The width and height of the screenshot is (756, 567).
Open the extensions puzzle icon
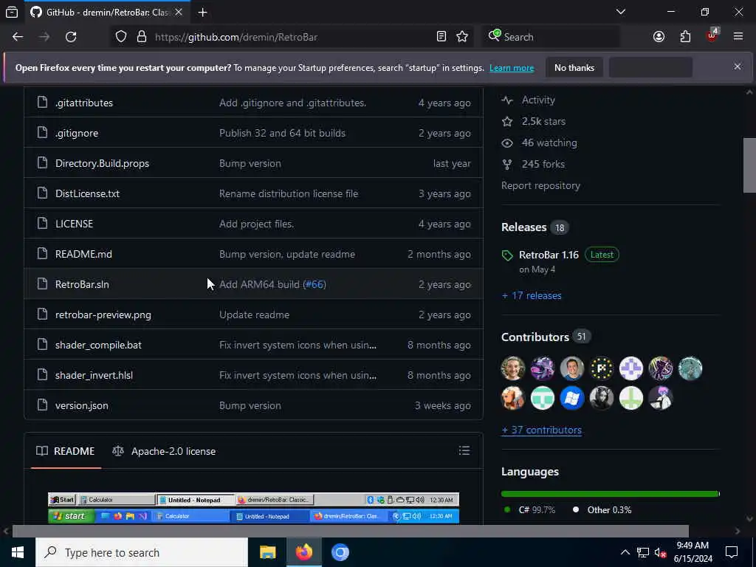pos(685,37)
